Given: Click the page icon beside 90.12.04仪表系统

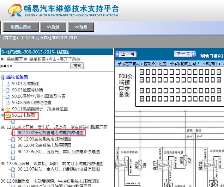Looking at the screenshot, I should click(x=13, y=146).
